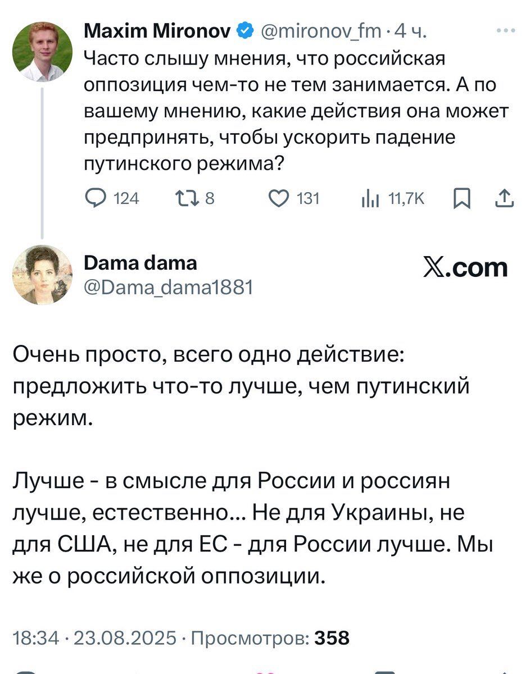Open view analytics bar-chart icon showing 11,7K
The width and height of the screenshot is (530, 674).
pyautogui.click(x=370, y=198)
